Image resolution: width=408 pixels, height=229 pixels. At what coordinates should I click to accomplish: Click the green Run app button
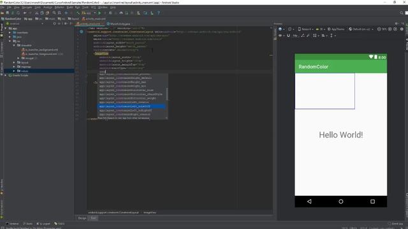pos(99,13)
